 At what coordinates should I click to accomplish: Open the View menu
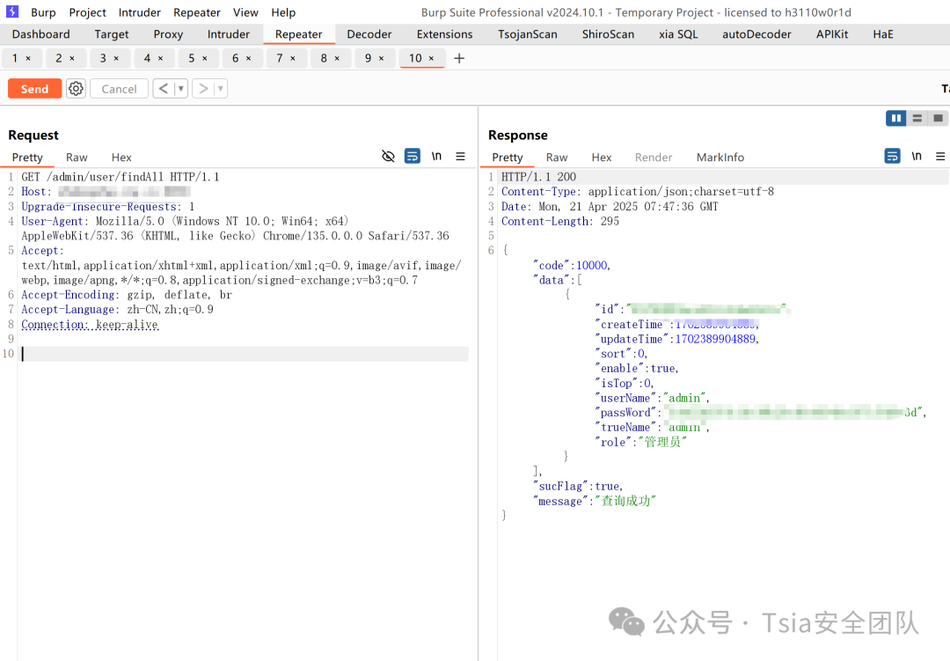(245, 12)
